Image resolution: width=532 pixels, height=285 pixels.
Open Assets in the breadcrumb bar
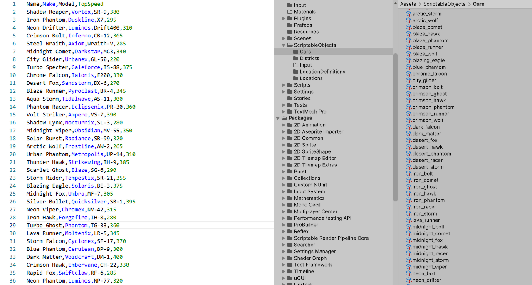click(408, 4)
